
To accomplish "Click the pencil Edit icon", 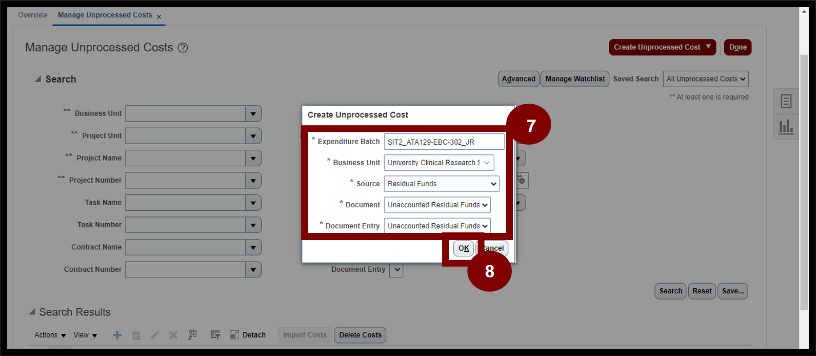I will (x=155, y=335).
